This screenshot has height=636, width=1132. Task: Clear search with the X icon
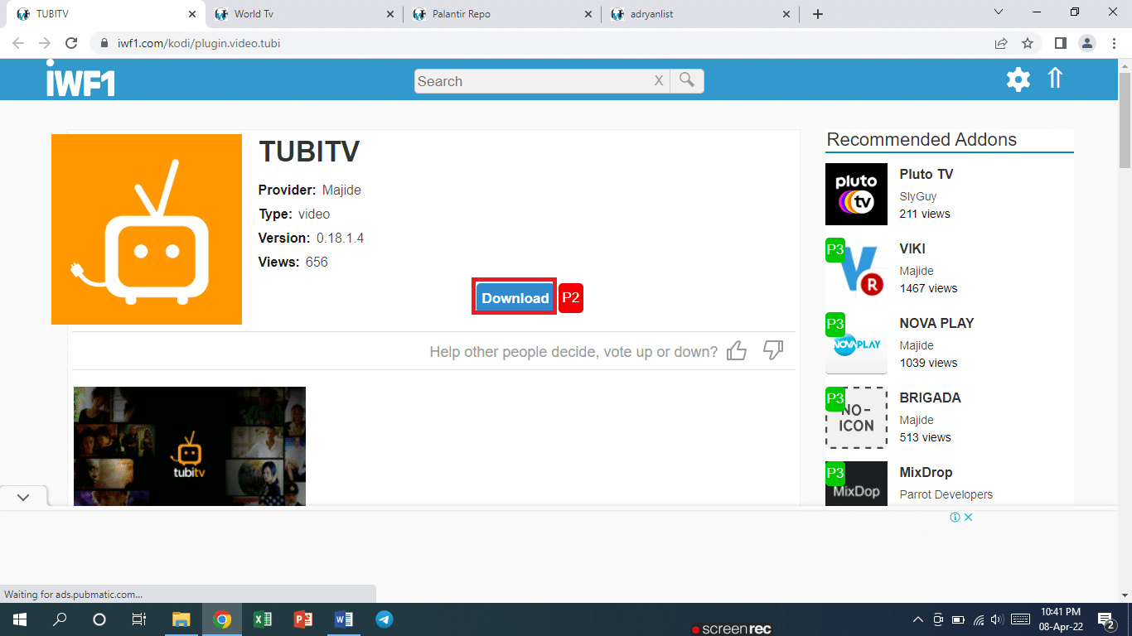[x=659, y=80]
